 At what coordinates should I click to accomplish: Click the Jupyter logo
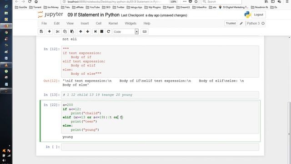tap(50, 15)
